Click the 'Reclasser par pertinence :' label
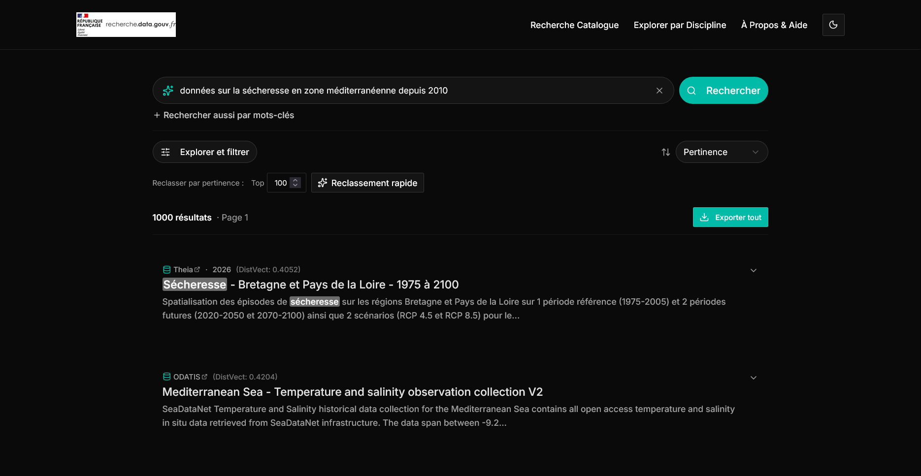The height and width of the screenshot is (476, 921). [198, 183]
